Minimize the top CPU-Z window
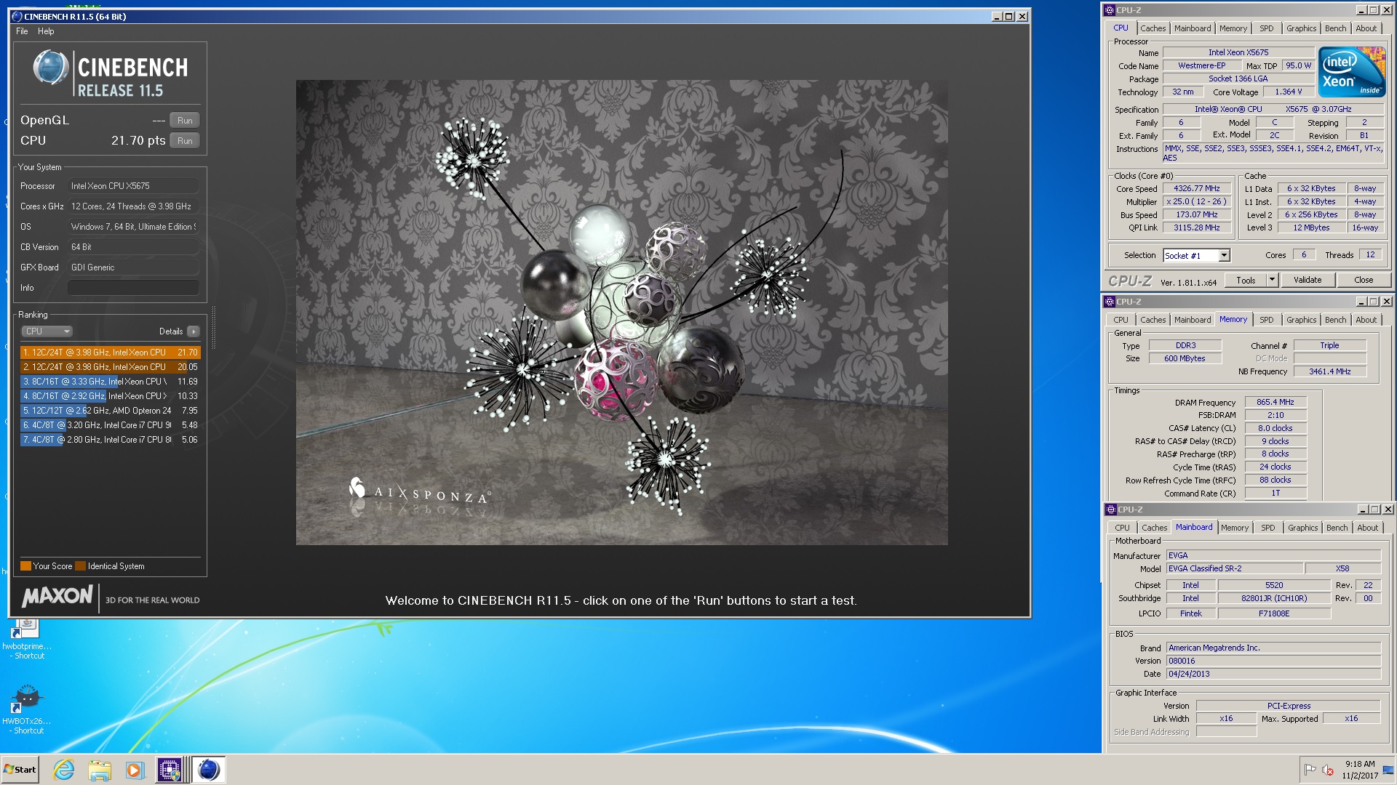The height and width of the screenshot is (785, 1397). point(1361,10)
